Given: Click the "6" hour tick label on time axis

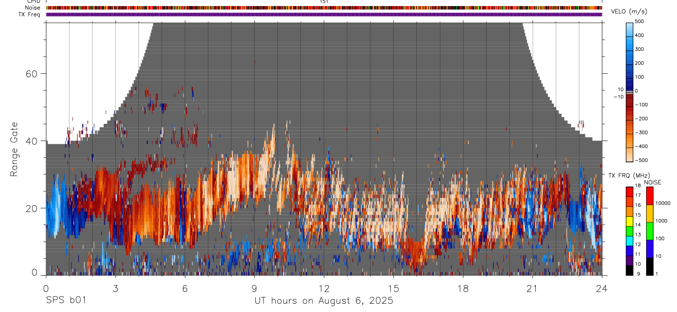Looking at the screenshot, I should 185,288.
